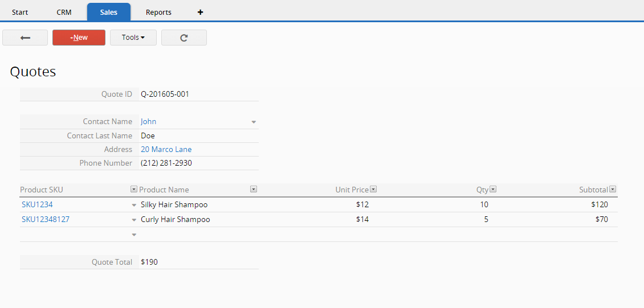Switch to the Start tab

(x=20, y=13)
